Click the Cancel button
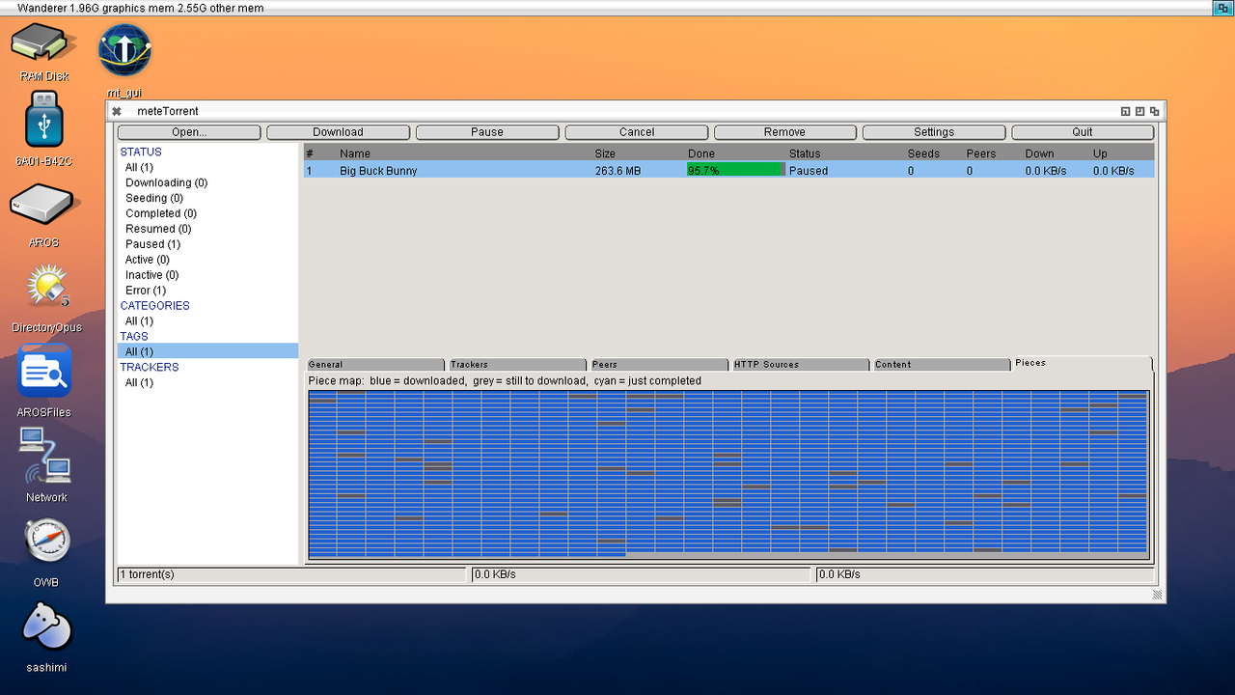 pyautogui.click(x=637, y=132)
